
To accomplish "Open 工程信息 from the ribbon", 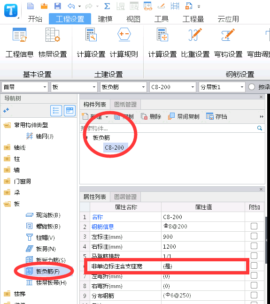I will (19, 43).
